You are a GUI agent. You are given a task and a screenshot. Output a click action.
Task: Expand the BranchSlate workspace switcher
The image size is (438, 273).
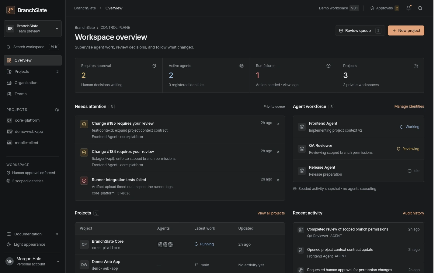(x=33, y=29)
